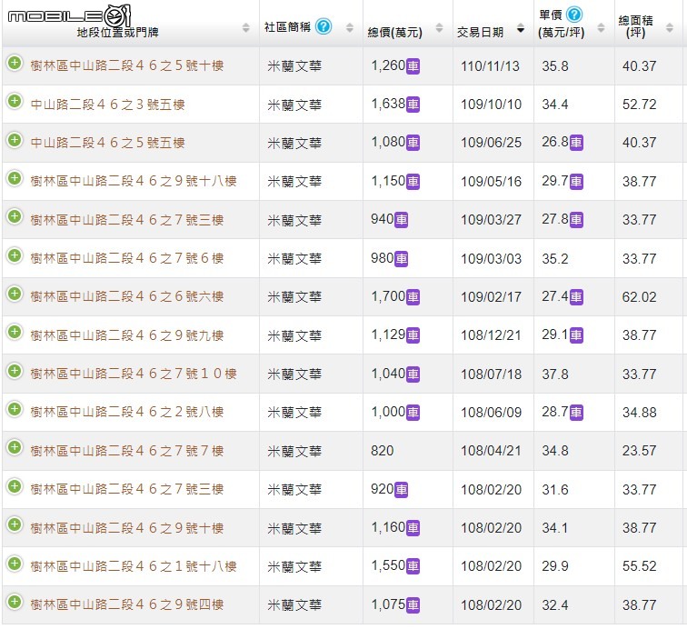Select area value 55.52
Image resolution: width=687 pixels, height=629 pixels.
click(x=639, y=566)
